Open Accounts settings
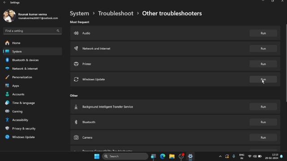The width and height of the screenshot is (287, 161). tap(32, 94)
